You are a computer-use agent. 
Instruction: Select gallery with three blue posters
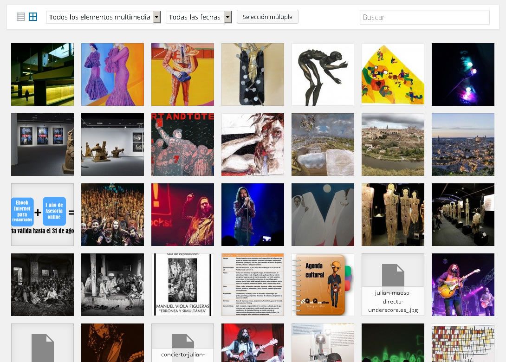(x=42, y=144)
